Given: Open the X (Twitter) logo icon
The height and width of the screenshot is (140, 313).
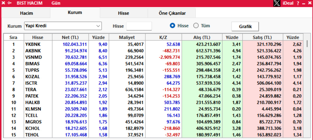Looking at the screenshot, I should 277,3.
